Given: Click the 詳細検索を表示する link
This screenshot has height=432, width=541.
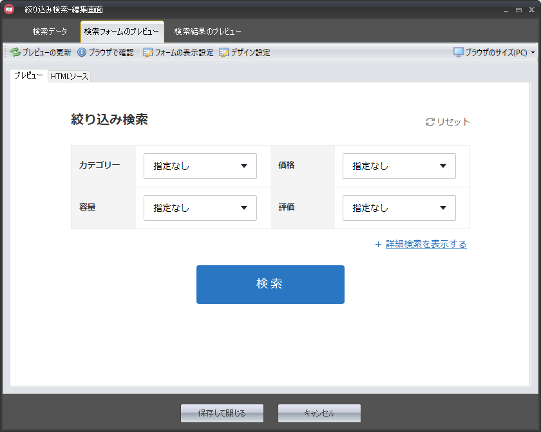Looking at the screenshot, I should click(426, 244).
